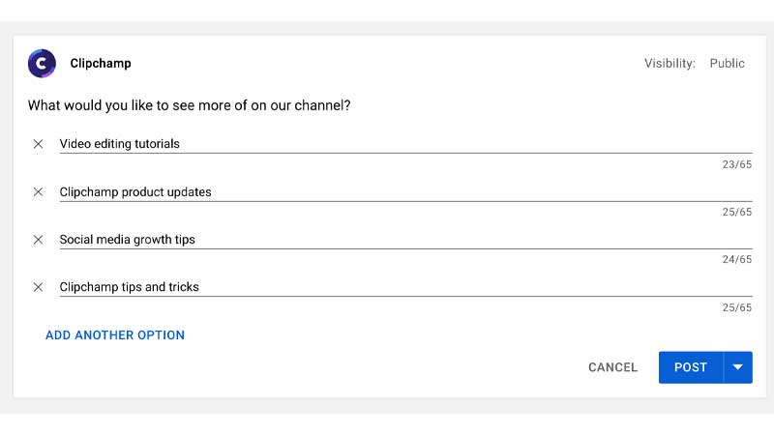Screen dimensions: 774x435
Task: Remove the "Video editing tutorials" poll option
Action: [x=38, y=144]
